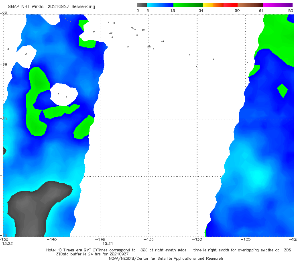
Task: Click the yellow segment of the color scale
Action: pyautogui.click(x=208, y=5)
